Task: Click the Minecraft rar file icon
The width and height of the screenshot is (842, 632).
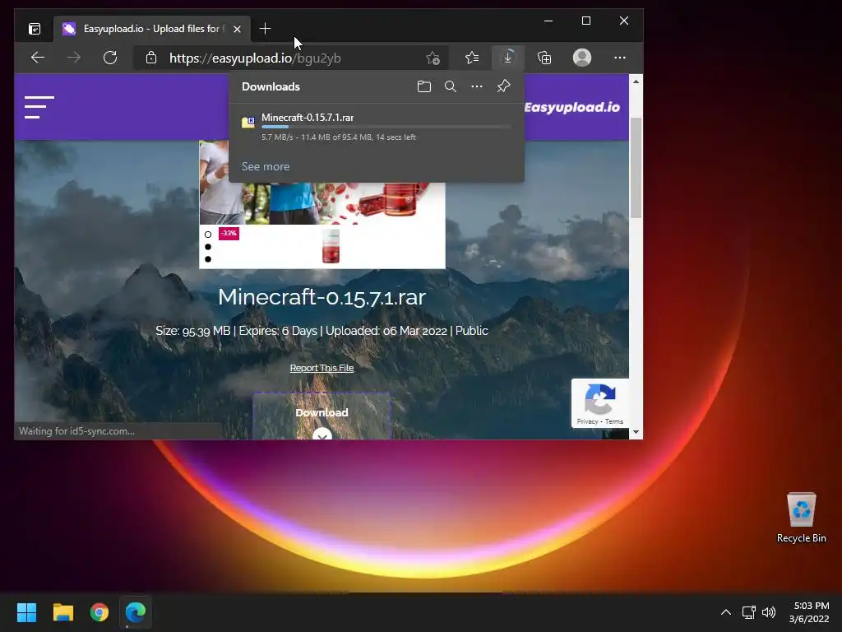Action: (x=248, y=123)
